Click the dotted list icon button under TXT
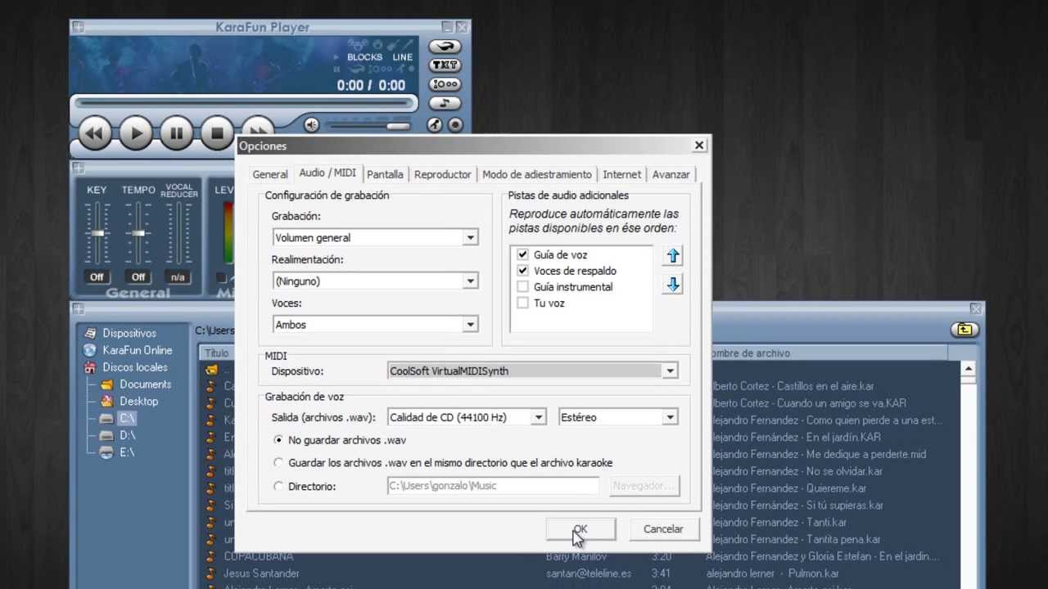The image size is (1048, 589). coord(445,84)
